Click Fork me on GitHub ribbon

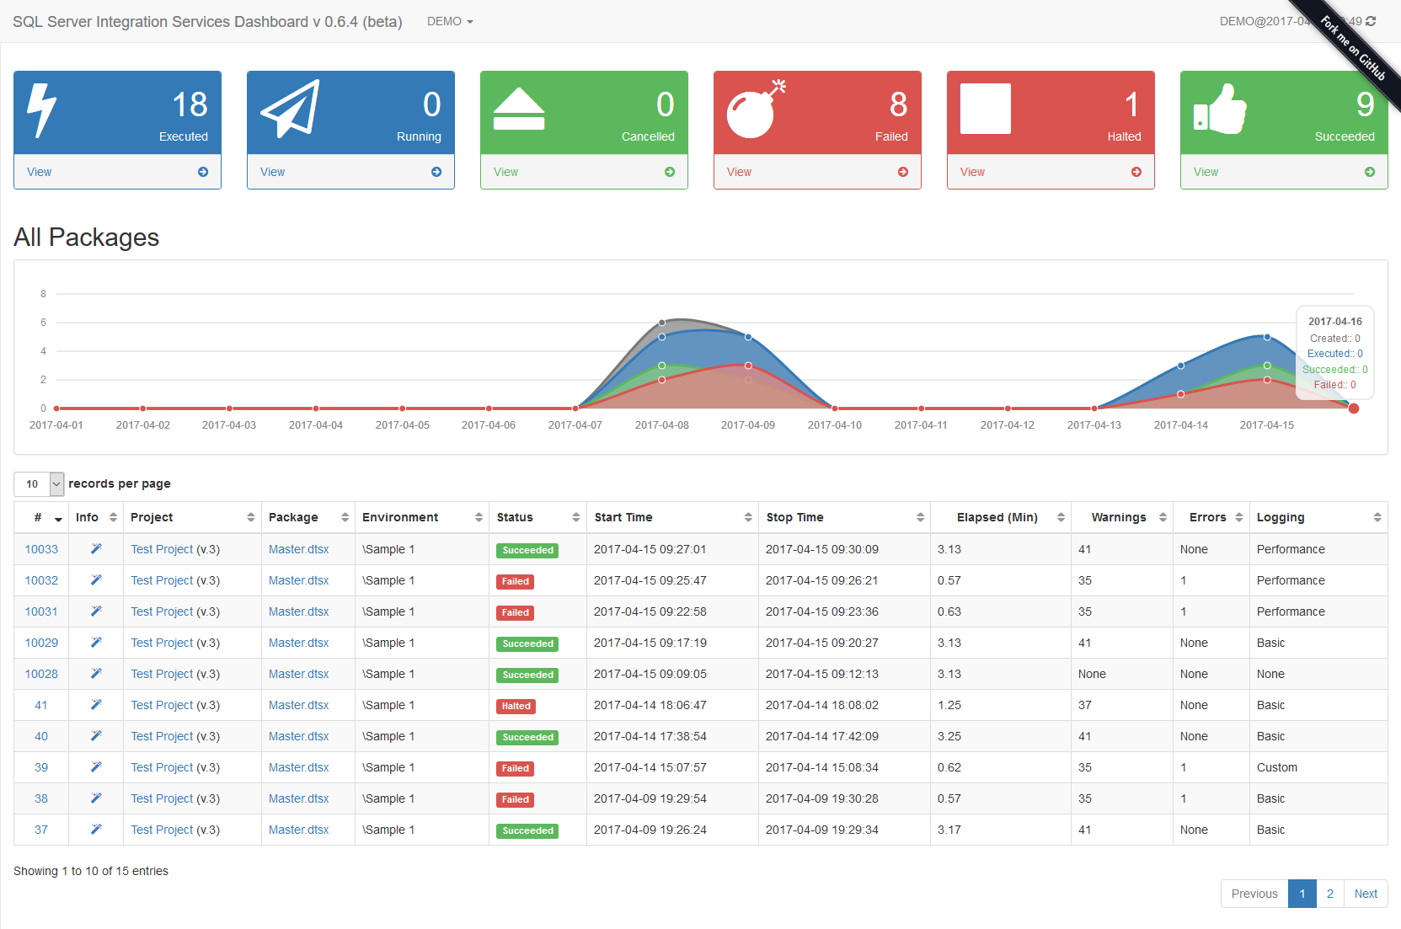click(x=1353, y=49)
